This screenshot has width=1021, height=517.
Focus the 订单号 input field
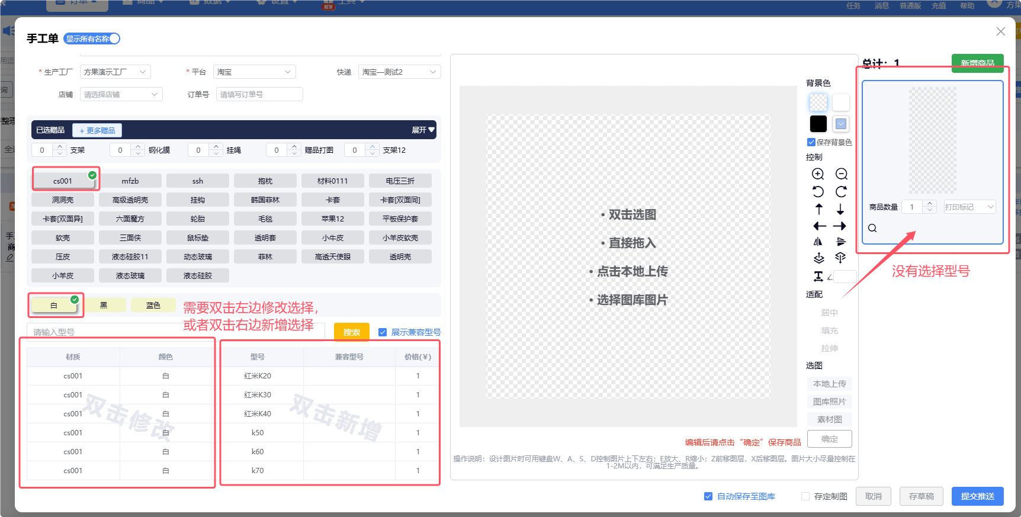[259, 94]
